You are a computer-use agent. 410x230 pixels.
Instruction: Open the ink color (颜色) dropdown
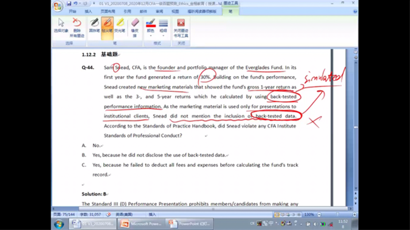tap(151, 28)
